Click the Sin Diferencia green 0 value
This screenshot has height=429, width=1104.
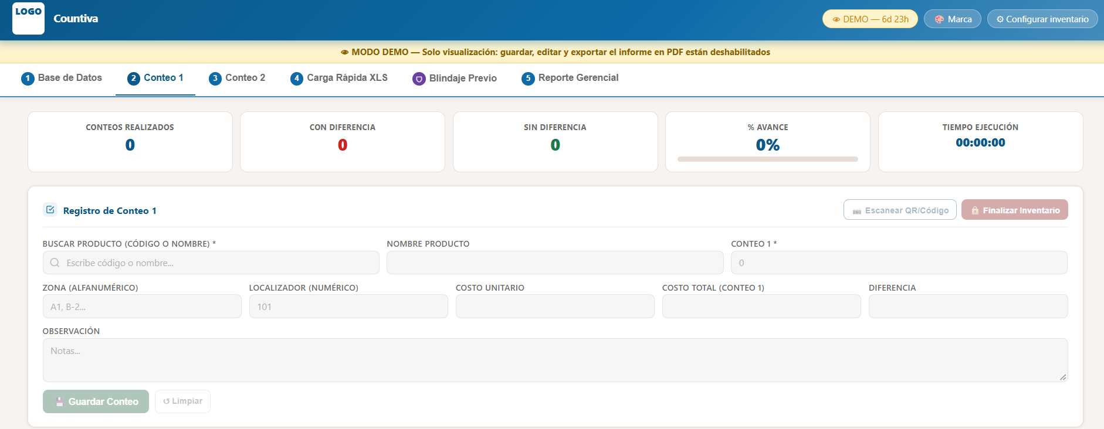(556, 145)
